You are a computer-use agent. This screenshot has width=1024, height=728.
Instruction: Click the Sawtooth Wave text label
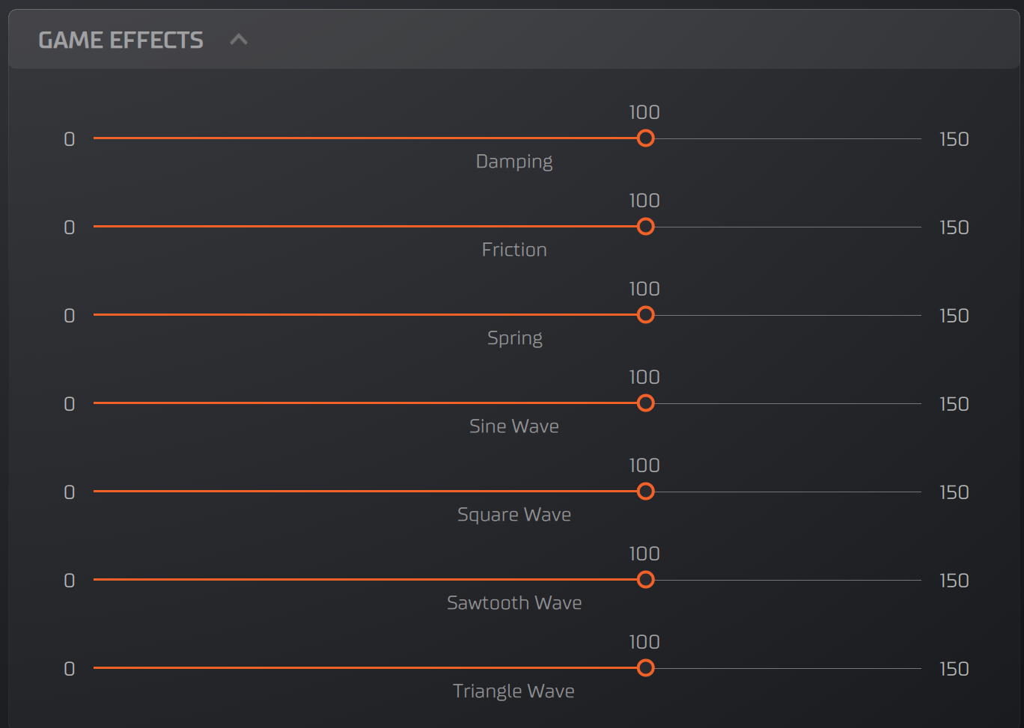pyautogui.click(x=514, y=603)
